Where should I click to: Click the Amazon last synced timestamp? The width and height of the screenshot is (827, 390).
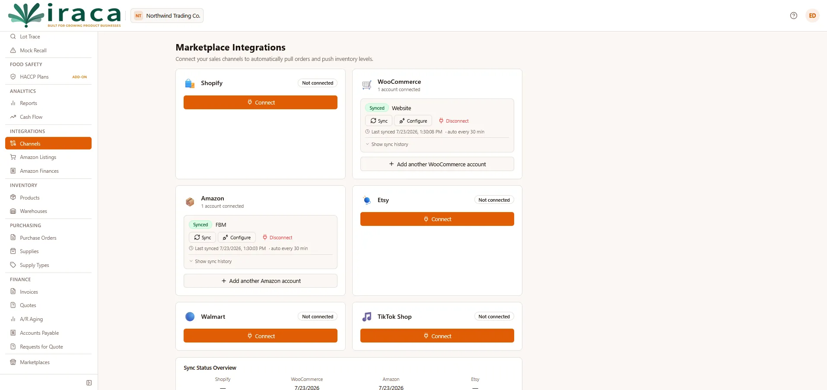point(230,248)
